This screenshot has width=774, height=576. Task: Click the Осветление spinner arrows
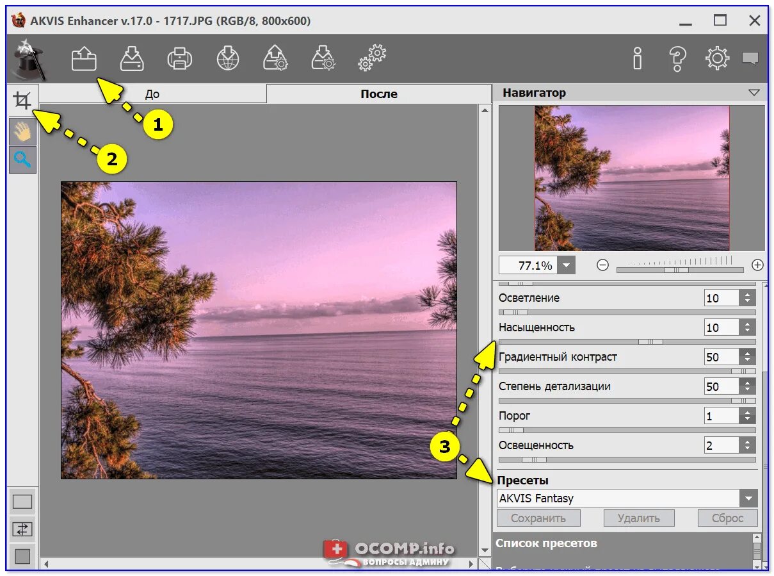pos(747,298)
